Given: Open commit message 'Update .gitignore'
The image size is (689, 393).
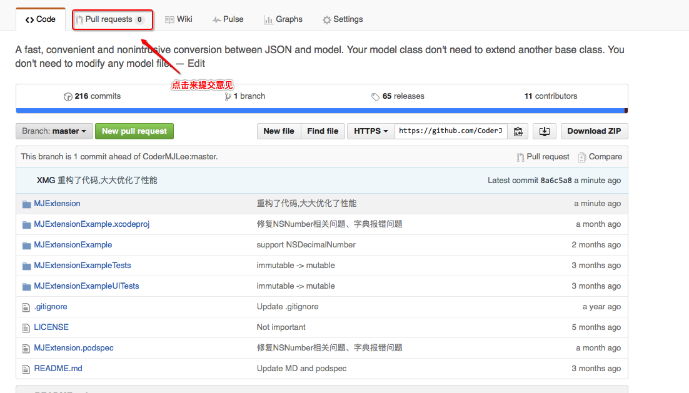Looking at the screenshot, I should [288, 307].
